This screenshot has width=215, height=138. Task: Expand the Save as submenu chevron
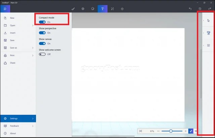coord(33,48)
